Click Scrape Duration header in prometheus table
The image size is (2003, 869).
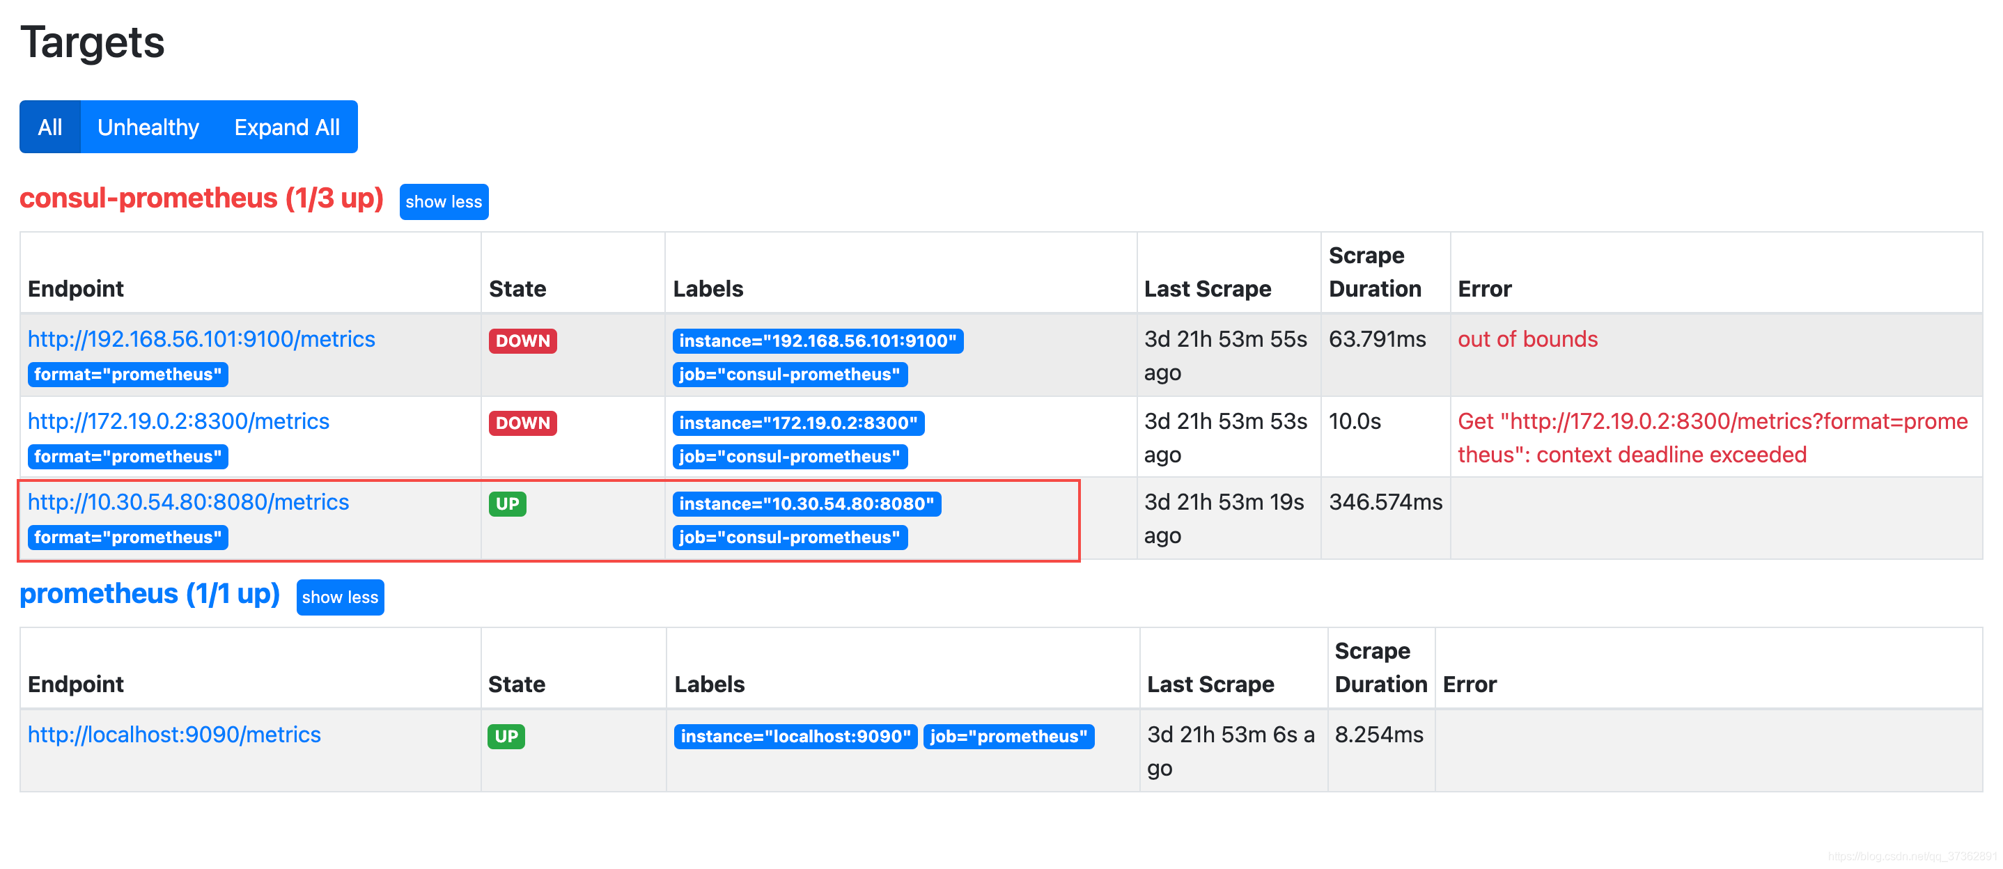[x=1381, y=668]
